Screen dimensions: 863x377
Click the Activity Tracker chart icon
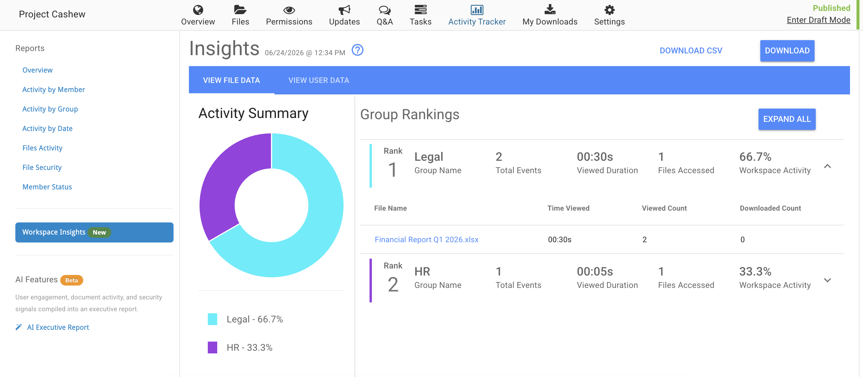click(477, 10)
